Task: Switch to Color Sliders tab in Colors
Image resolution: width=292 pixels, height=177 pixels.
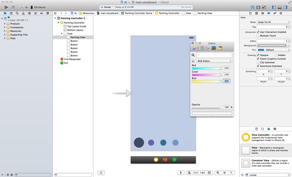Action: (x=201, y=48)
